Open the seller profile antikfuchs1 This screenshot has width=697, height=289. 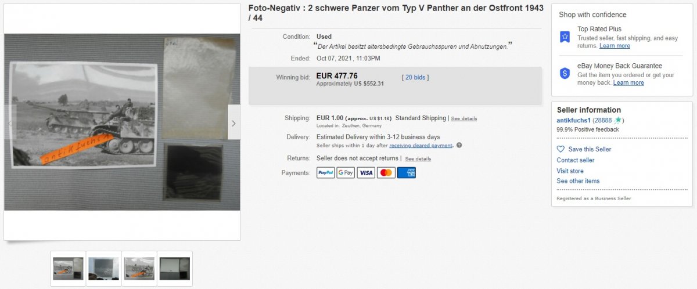click(573, 120)
